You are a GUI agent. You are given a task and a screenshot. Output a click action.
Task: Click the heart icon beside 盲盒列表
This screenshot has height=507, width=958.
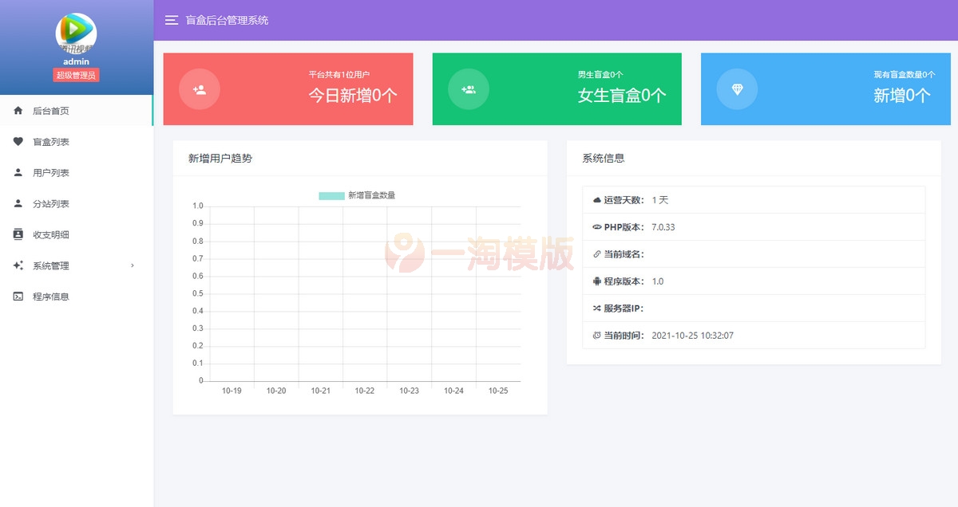(x=18, y=142)
